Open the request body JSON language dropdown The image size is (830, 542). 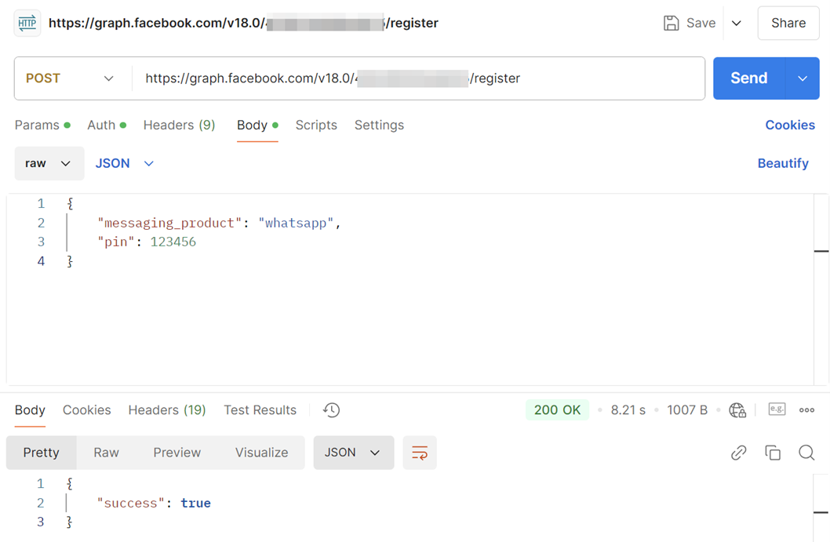125,163
